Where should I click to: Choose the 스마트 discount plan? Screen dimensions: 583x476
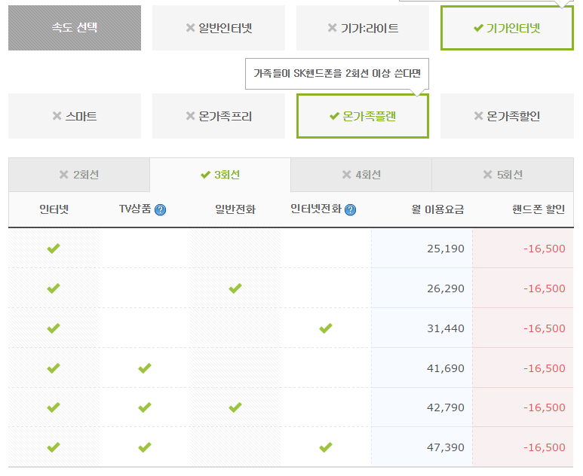[x=75, y=116]
